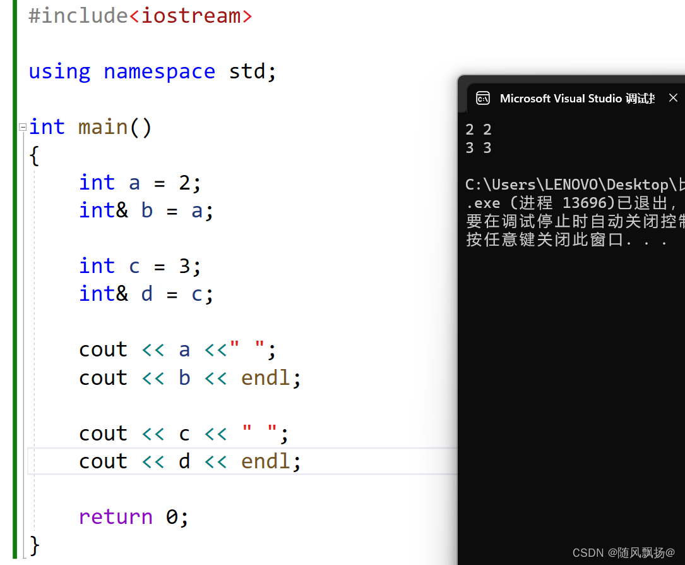Click the '按任意键关闭此窗口' console line
Viewport: 685px width, 565px height.
coord(566,240)
